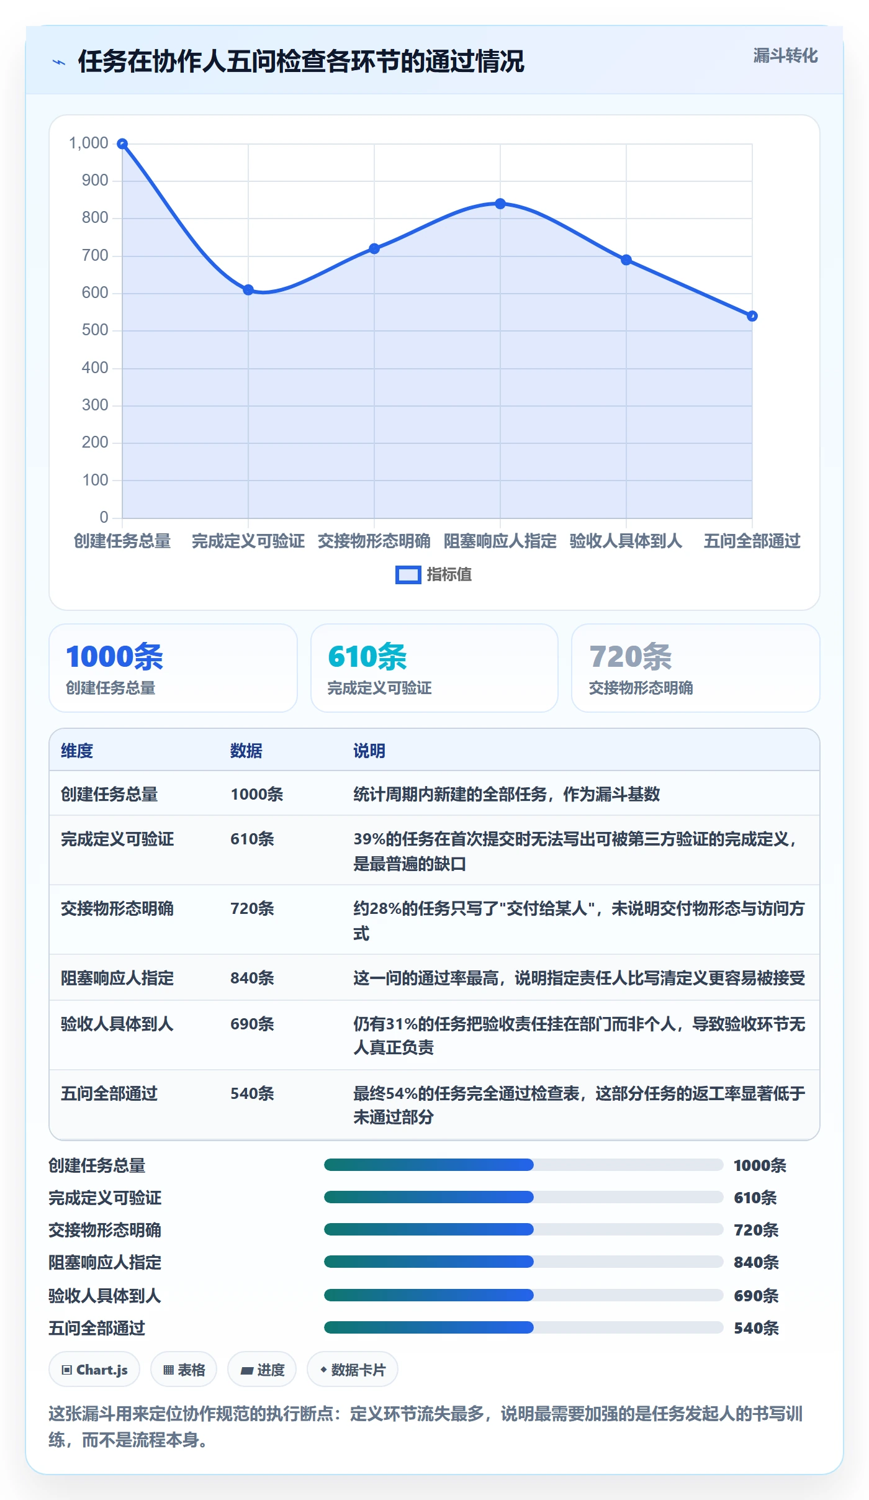Screen dimensions: 869x1500
Task: Click the 验收人具体到人 progress bar
Action: (524, 1295)
